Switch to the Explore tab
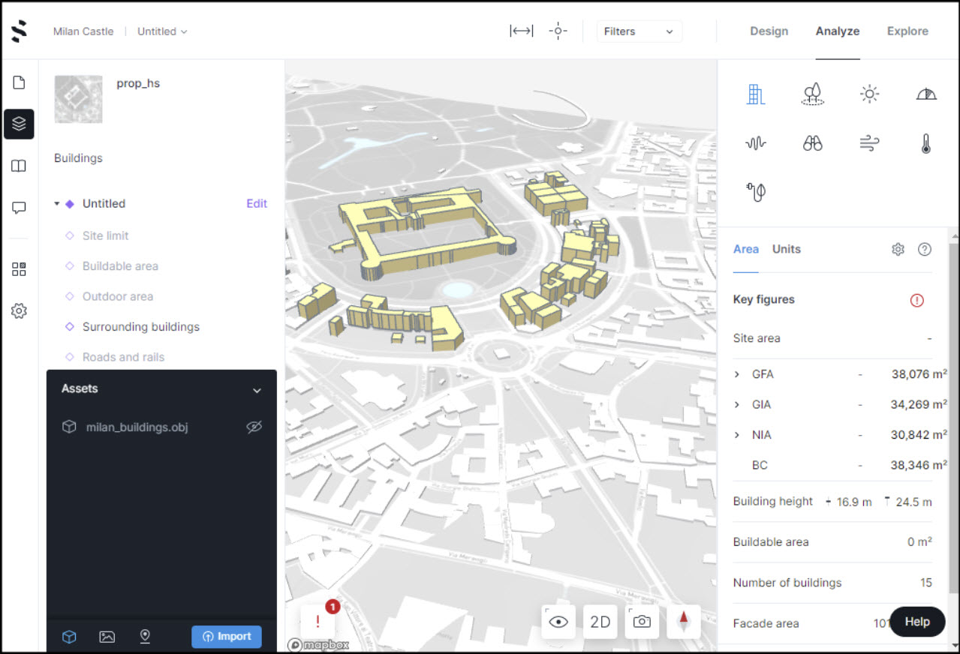Screen dimensions: 960x654 coord(907,31)
